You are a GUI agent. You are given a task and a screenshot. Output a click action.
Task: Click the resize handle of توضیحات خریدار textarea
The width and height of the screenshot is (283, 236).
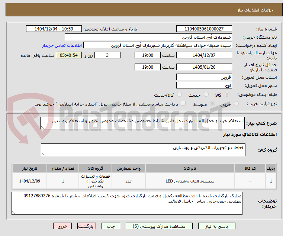(x=13, y=213)
